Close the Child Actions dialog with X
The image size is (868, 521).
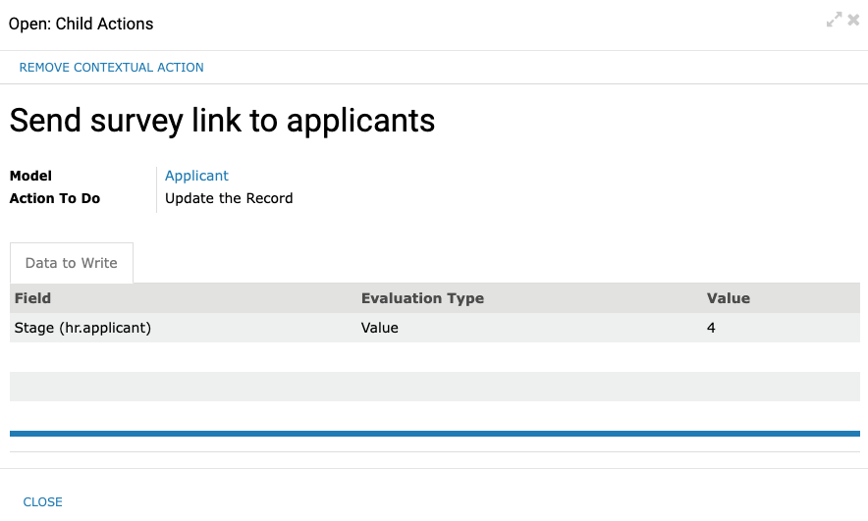point(853,20)
